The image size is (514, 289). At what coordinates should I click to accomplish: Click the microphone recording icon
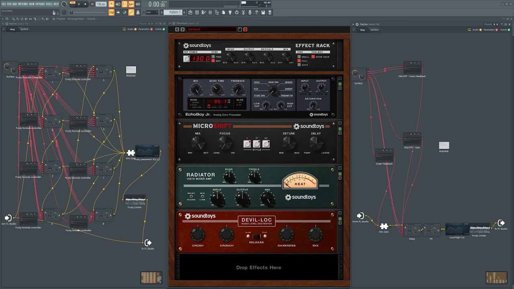250,12
